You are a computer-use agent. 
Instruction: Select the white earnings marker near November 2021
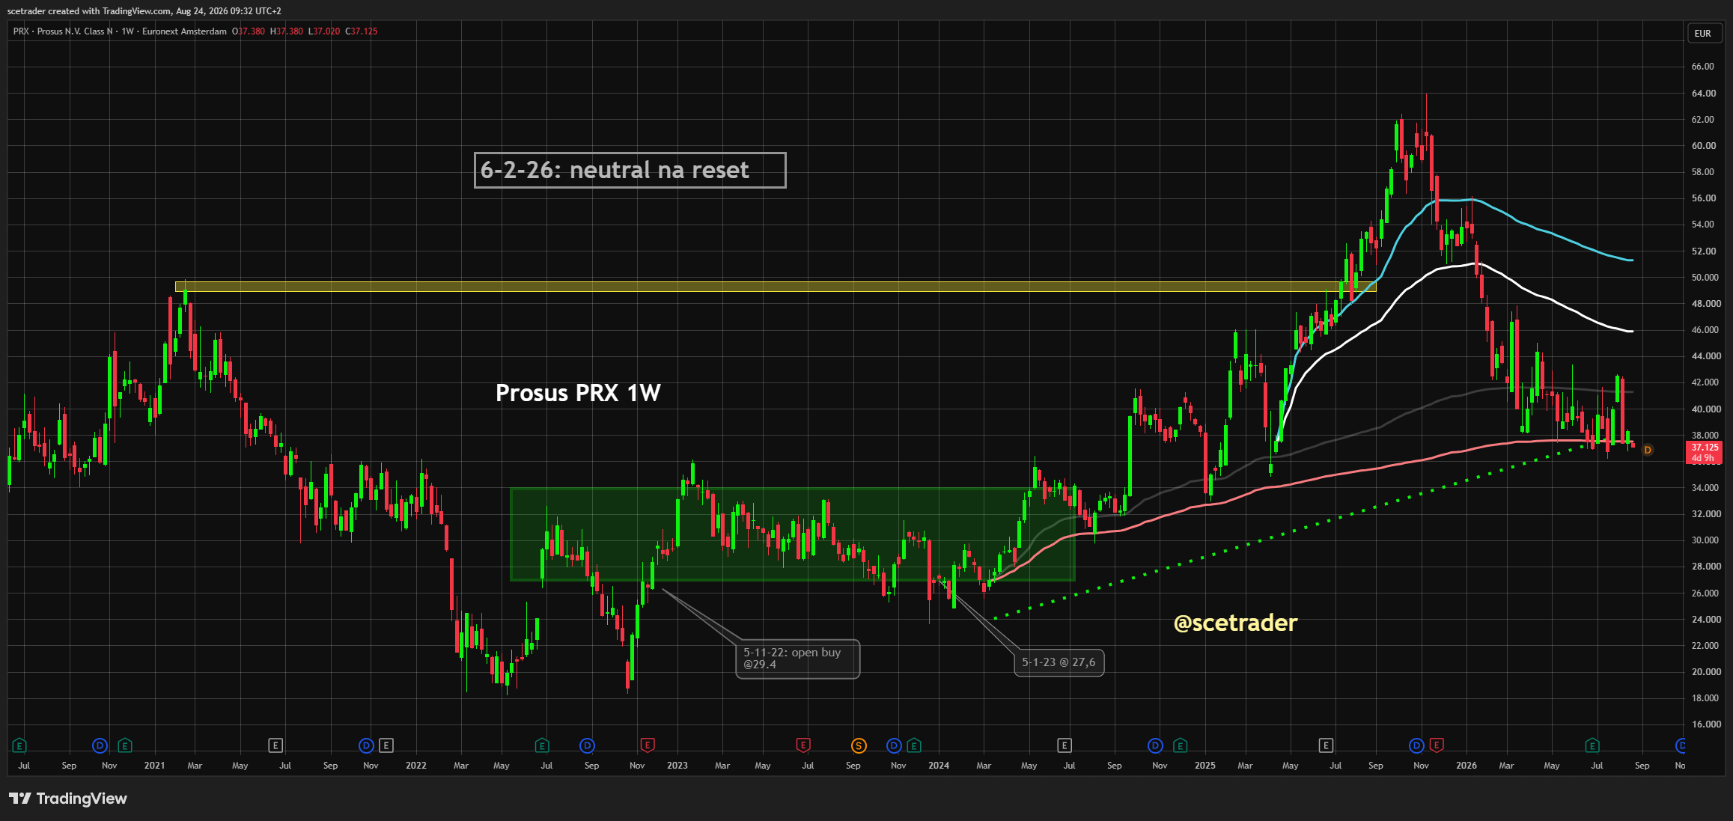(386, 745)
